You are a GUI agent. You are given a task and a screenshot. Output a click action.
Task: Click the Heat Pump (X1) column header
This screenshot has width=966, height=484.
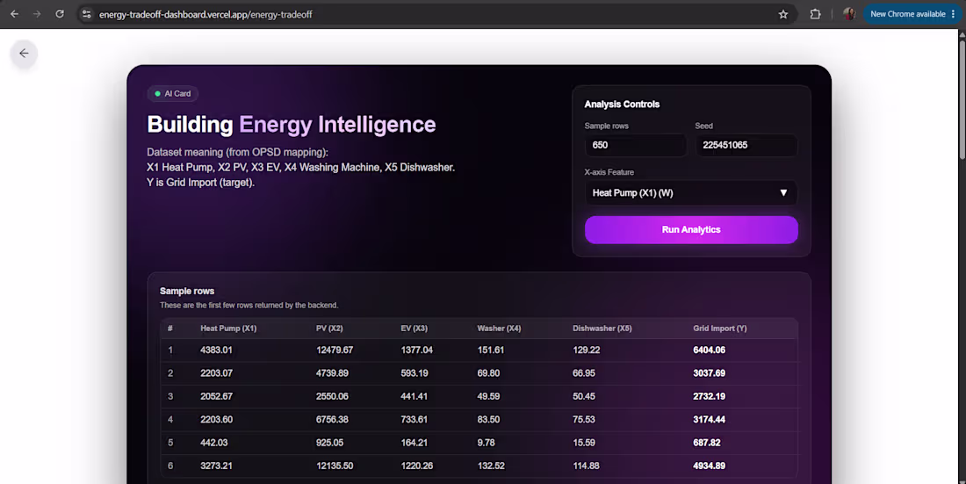tap(228, 329)
